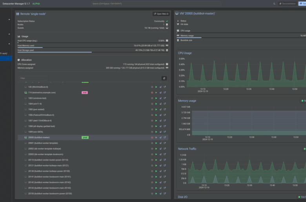
Task: Open VM 20000 buildbot-master in web UI
Action: tap(165, 137)
